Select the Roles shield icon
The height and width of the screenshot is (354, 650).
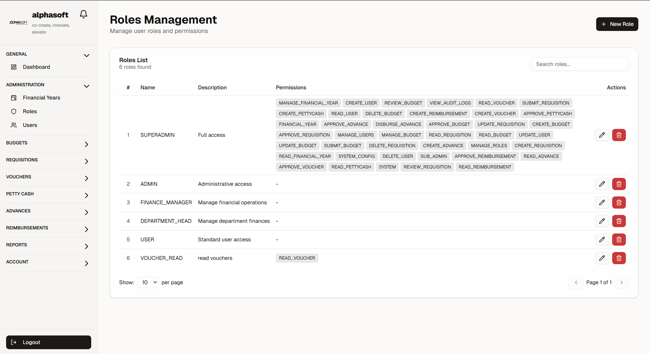click(13, 111)
